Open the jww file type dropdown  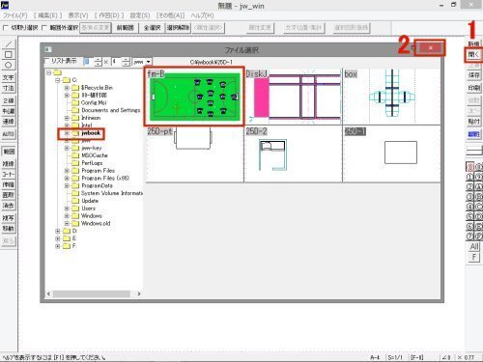pyautogui.click(x=142, y=62)
